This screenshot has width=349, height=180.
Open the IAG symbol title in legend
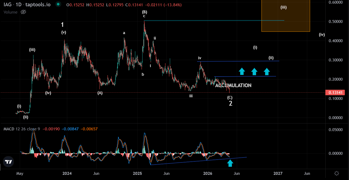coord(8,5)
